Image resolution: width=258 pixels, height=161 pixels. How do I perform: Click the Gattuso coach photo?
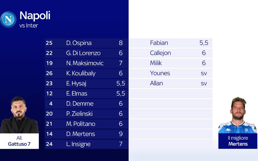tap(19, 115)
